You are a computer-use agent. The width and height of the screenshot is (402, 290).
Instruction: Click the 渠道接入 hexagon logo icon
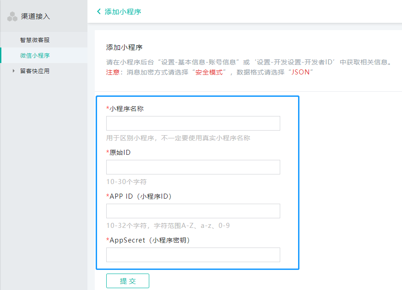pos(12,17)
